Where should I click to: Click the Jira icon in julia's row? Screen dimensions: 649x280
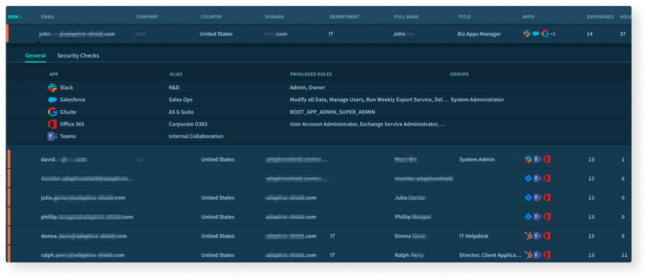click(x=528, y=197)
